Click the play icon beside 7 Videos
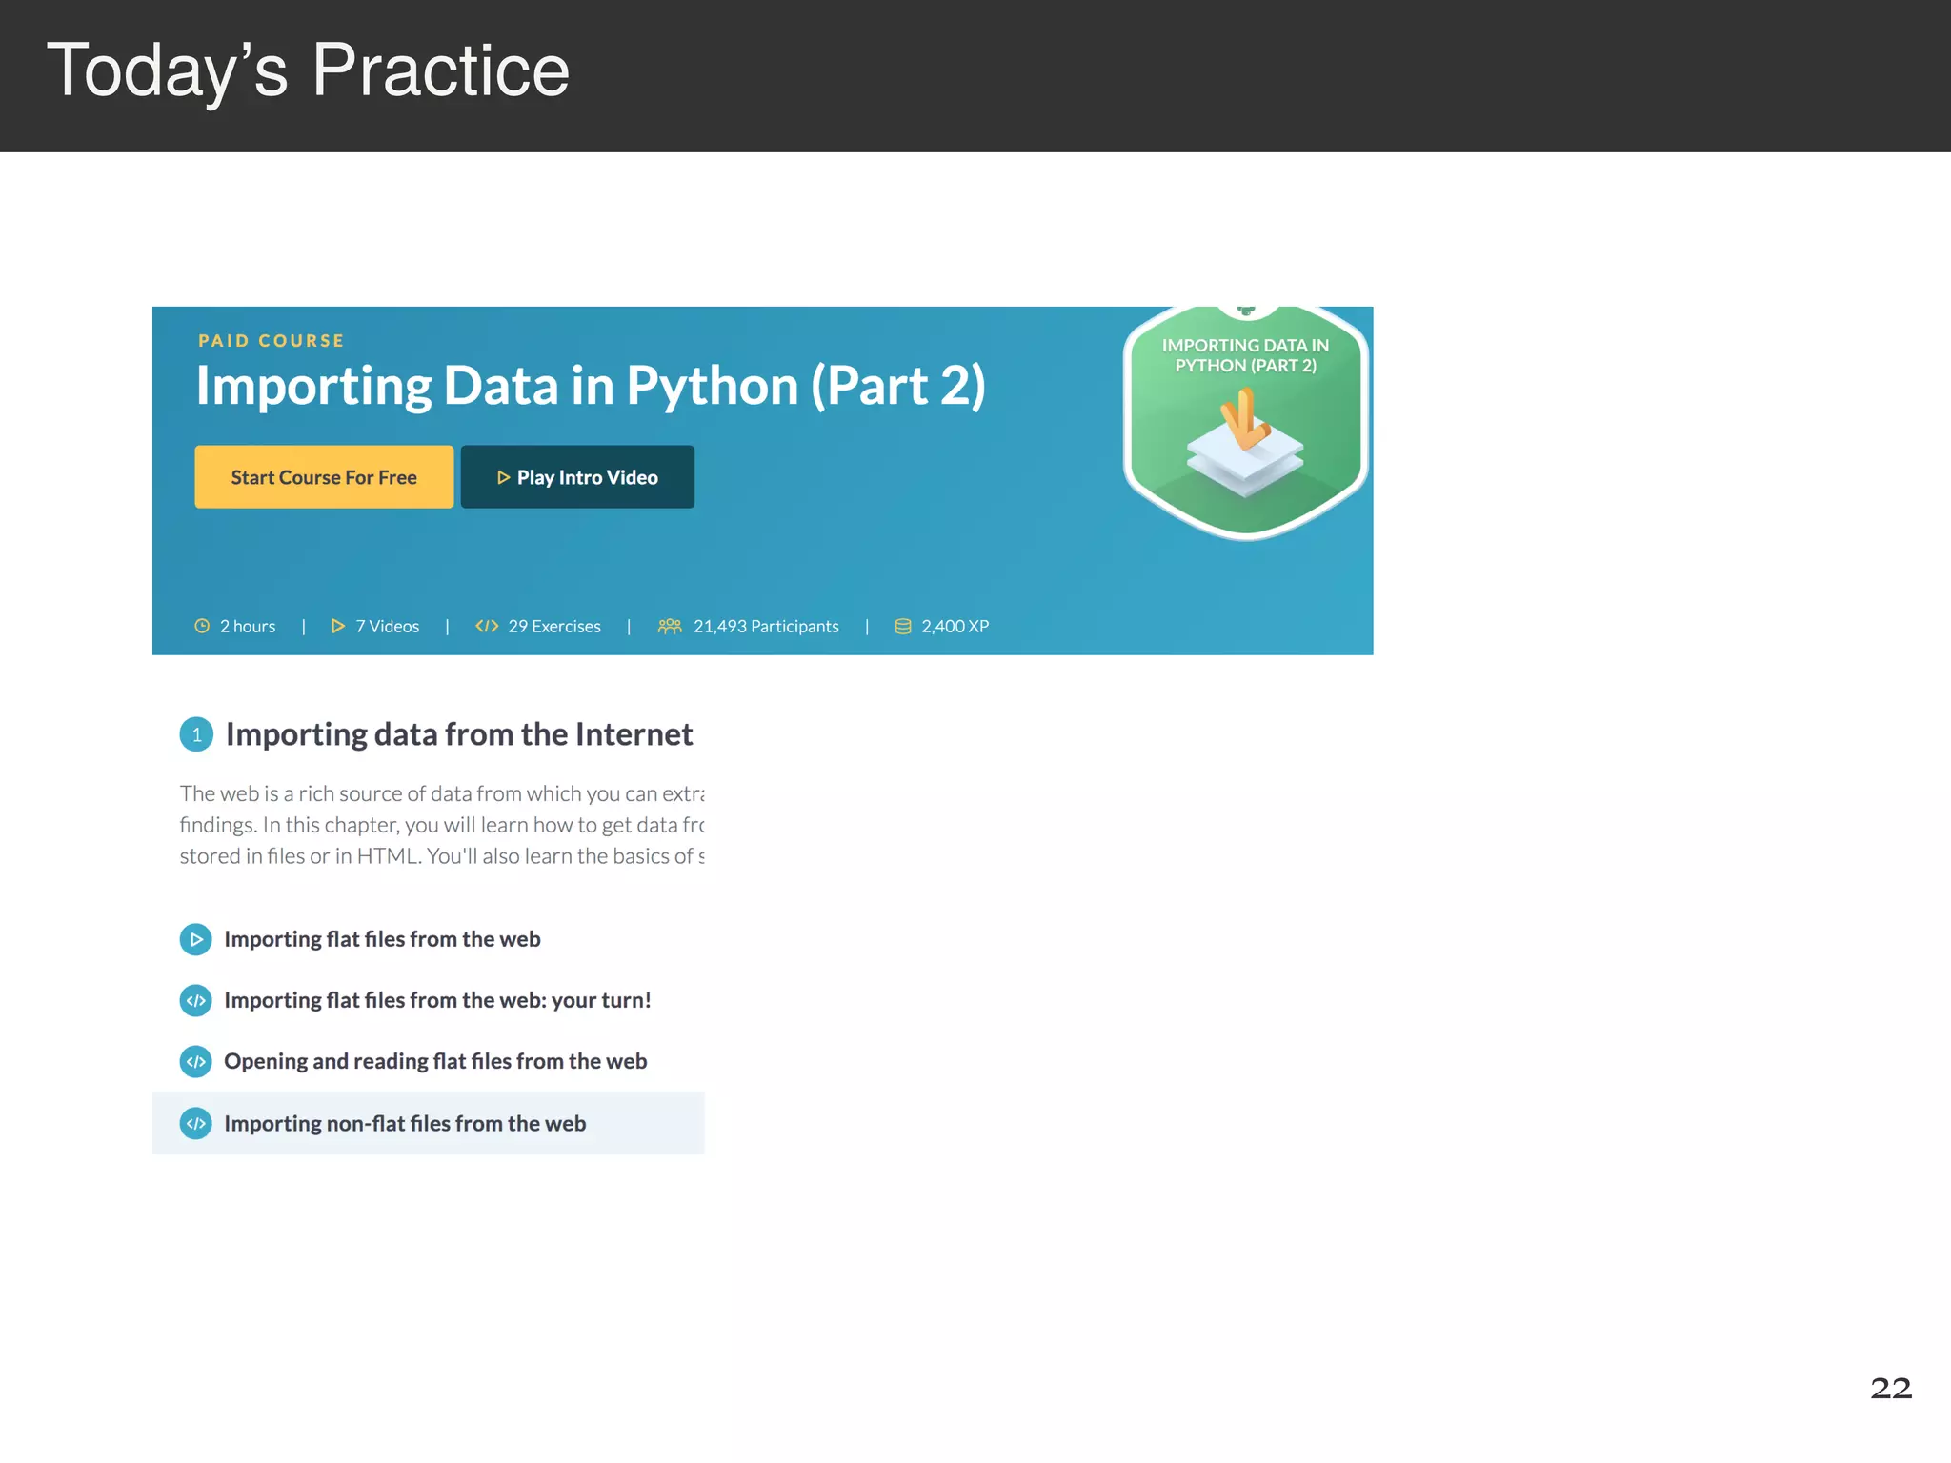 337,626
